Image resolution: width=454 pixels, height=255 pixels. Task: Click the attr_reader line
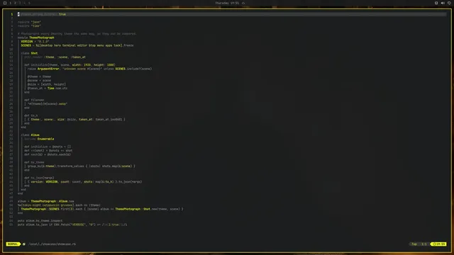55,57
